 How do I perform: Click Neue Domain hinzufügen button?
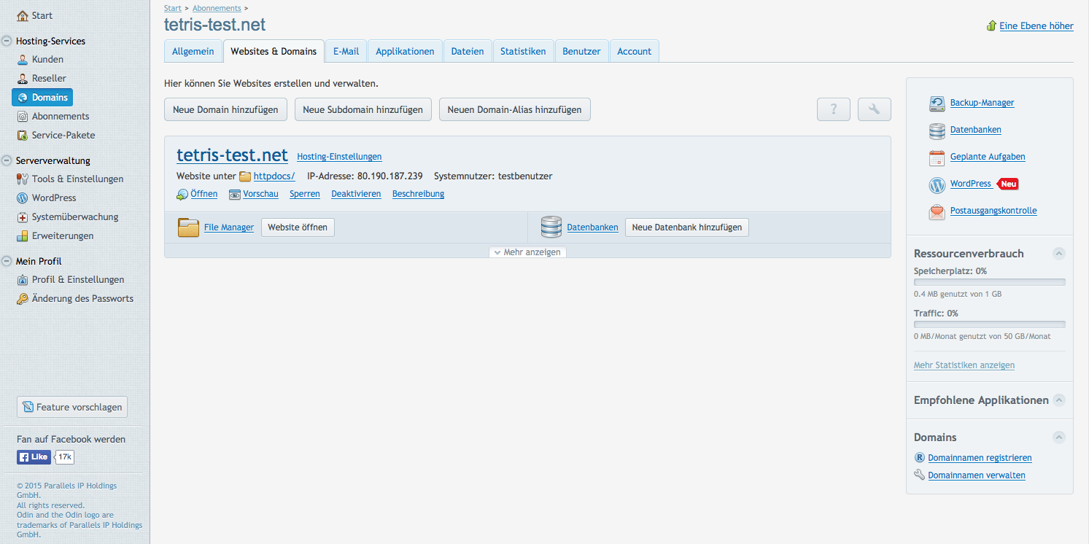225,109
